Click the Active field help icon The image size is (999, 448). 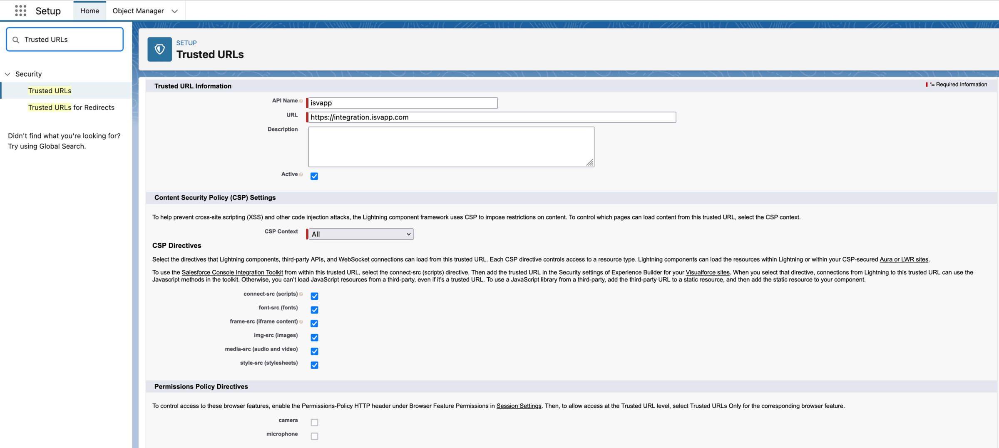[301, 174]
